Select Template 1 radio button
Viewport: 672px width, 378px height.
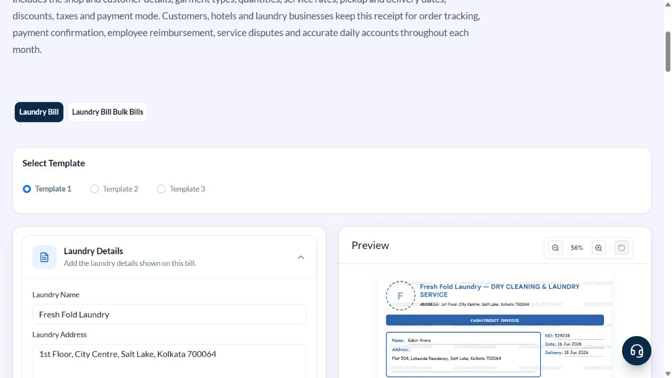(27, 189)
